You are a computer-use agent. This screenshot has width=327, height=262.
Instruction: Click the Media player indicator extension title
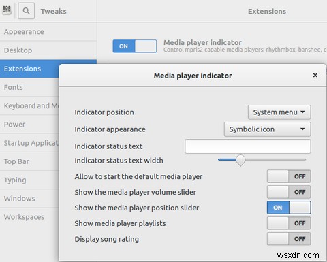click(202, 42)
